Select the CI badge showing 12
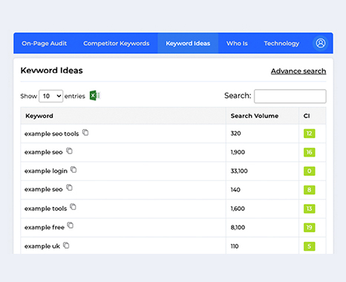Screen dimensions: 346x282 (x=310, y=134)
